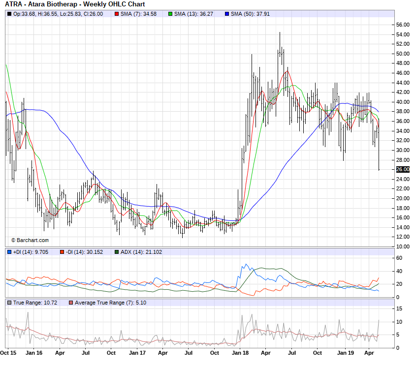This screenshot has width=415, height=368.
Task: Click the 30.00 price axis label
Action: (403, 150)
